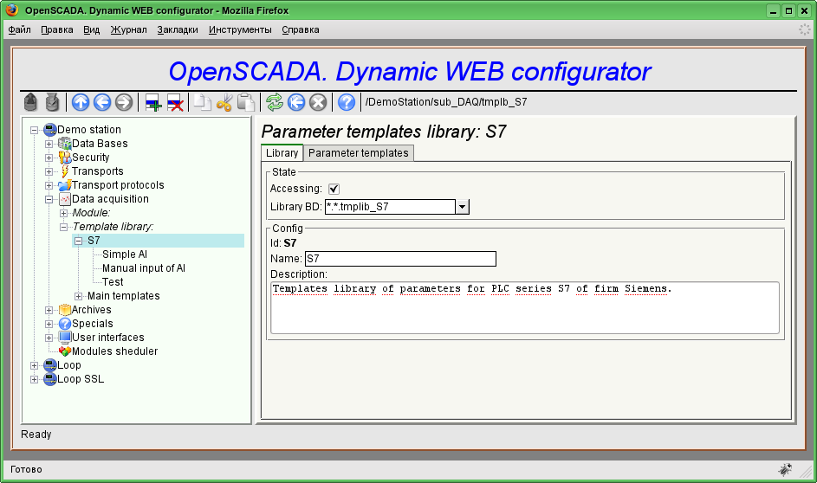Click the Copy item toolbar icon

pos(202,102)
